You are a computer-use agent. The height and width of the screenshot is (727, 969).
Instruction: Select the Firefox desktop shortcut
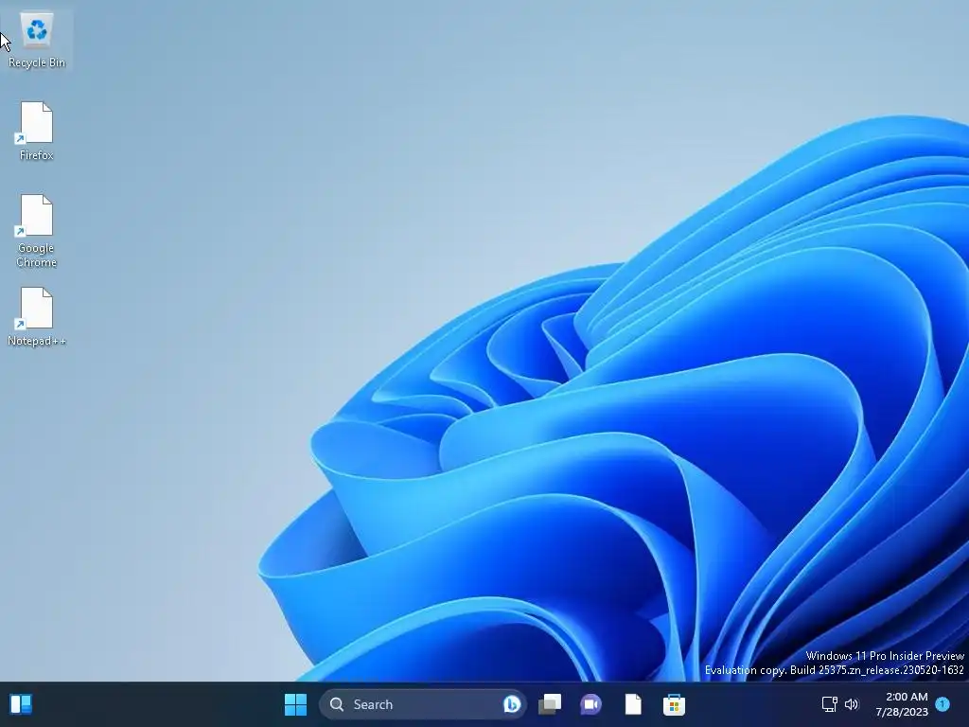37,132
